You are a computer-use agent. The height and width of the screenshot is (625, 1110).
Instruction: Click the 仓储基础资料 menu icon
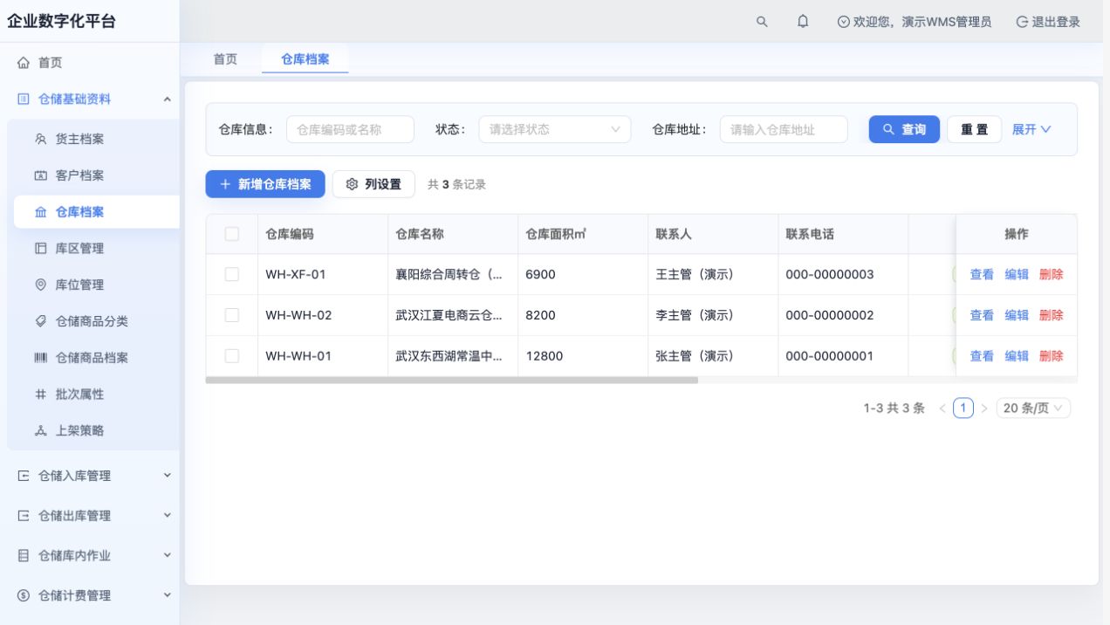pyautogui.click(x=24, y=100)
